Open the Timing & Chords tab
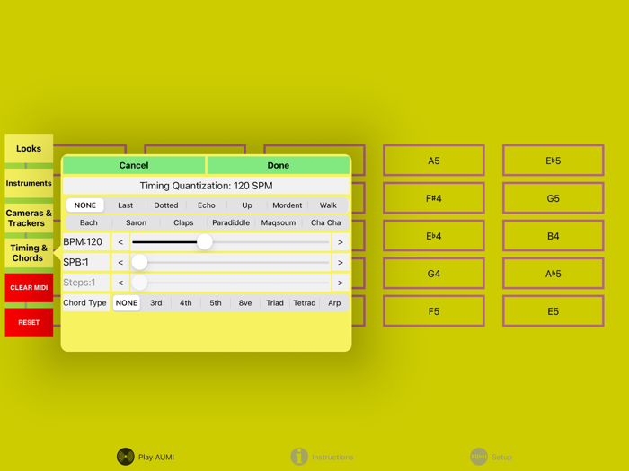 click(29, 253)
